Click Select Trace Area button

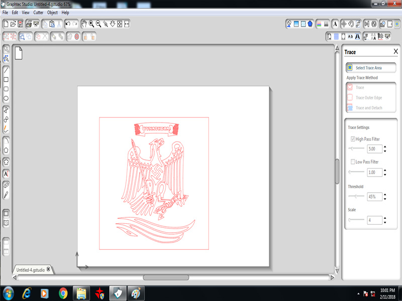tap(371, 68)
